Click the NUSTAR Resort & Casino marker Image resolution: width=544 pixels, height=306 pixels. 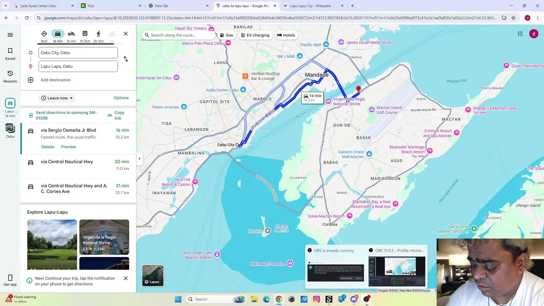point(195,182)
